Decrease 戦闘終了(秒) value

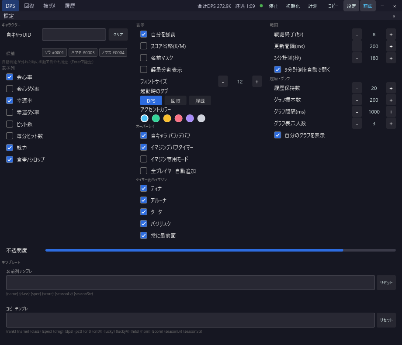click(357, 34)
